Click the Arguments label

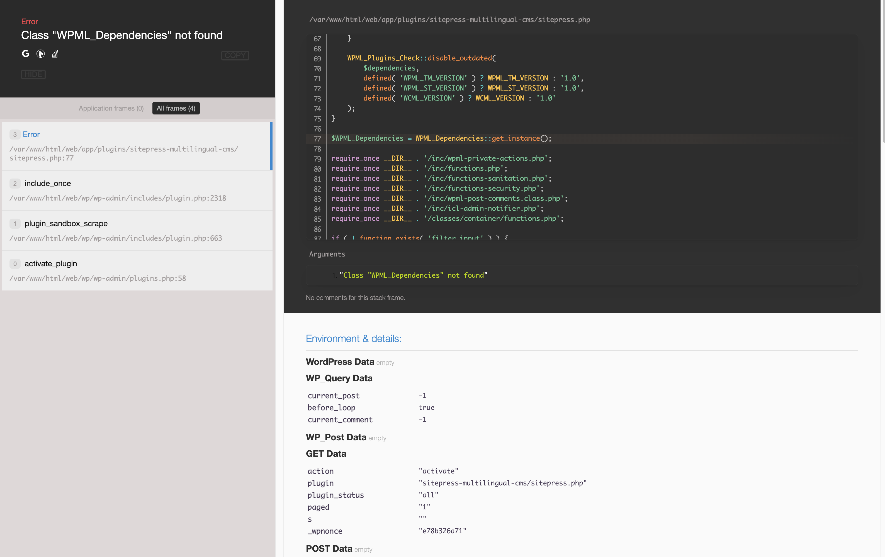coord(327,254)
